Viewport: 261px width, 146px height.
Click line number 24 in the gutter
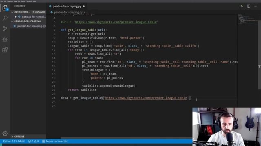tap(53, 98)
